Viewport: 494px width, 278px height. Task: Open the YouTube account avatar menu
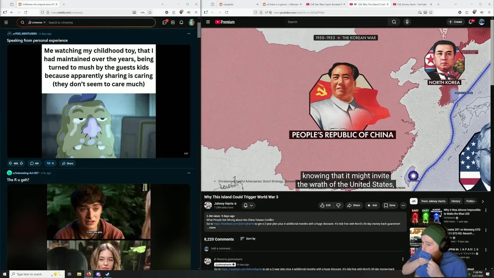pyautogui.click(x=482, y=22)
